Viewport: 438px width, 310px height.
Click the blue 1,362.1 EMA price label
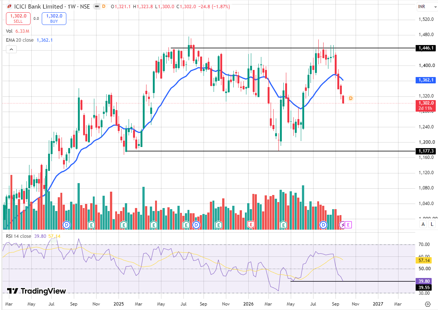click(x=426, y=80)
